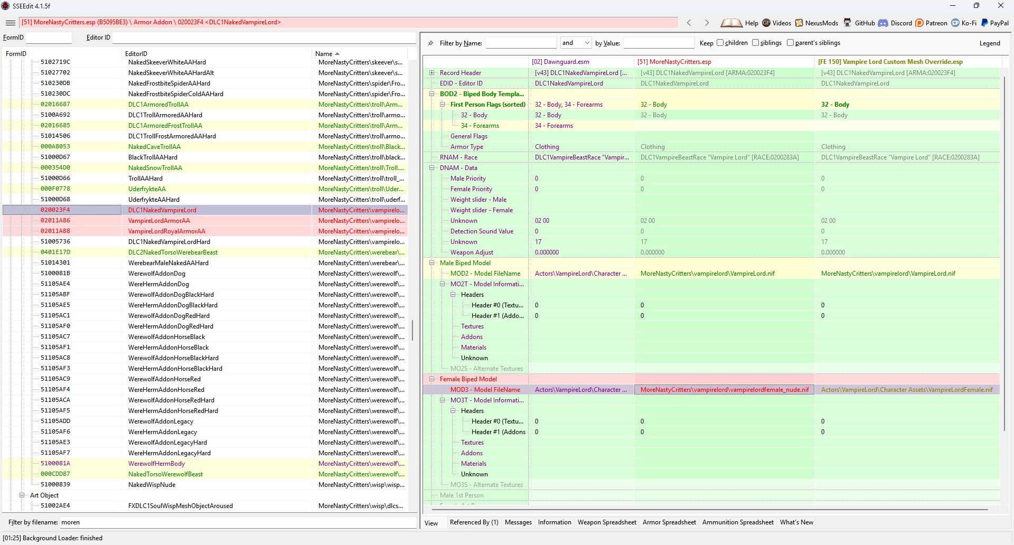Enable the siblings checkbox
1014x545 pixels.
[755, 43]
